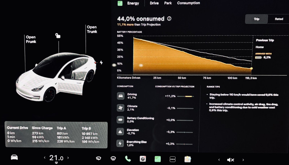This screenshot has height=165, width=289.
Task: Tap the Climate fan consumption icon
Action: (121, 108)
